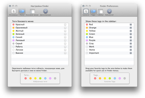
Task: Toggle checkbox for Purple tag
Action: [131, 40]
